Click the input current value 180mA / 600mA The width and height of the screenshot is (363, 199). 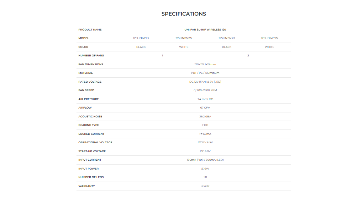[x=205, y=160]
